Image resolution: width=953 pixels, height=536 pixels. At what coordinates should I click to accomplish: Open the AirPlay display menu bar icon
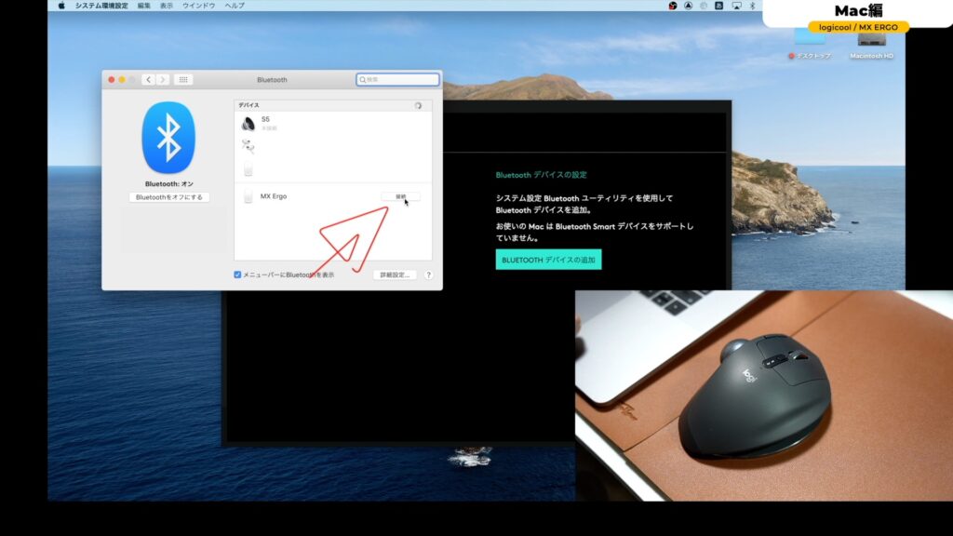click(x=736, y=6)
